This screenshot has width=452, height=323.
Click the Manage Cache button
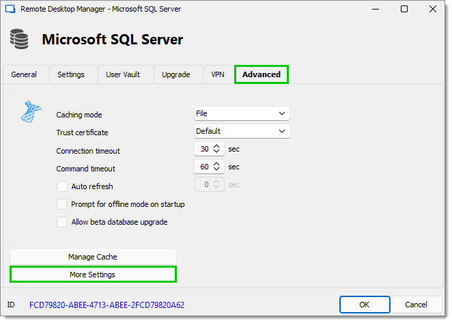[x=93, y=257]
